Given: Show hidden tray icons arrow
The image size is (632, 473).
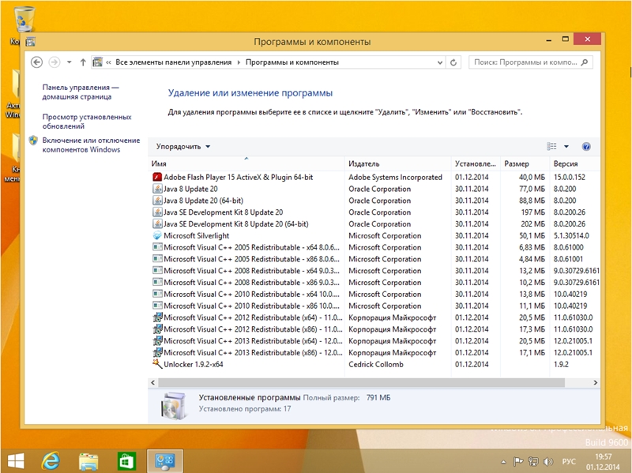Looking at the screenshot, I should click(x=503, y=462).
